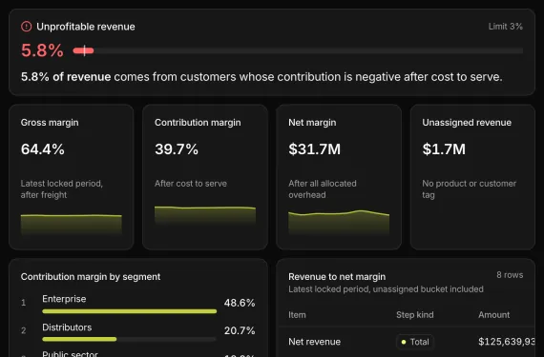Open the Contribution margin card title
Screen dimensions: 544x357
point(198,123)
